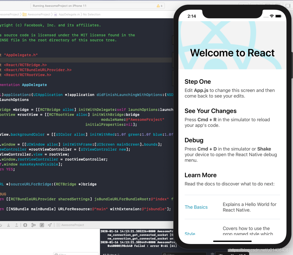The width and height of the screenshot is (293, 255).
Task: Click the Debug heading in simulator
Action: 194,140
